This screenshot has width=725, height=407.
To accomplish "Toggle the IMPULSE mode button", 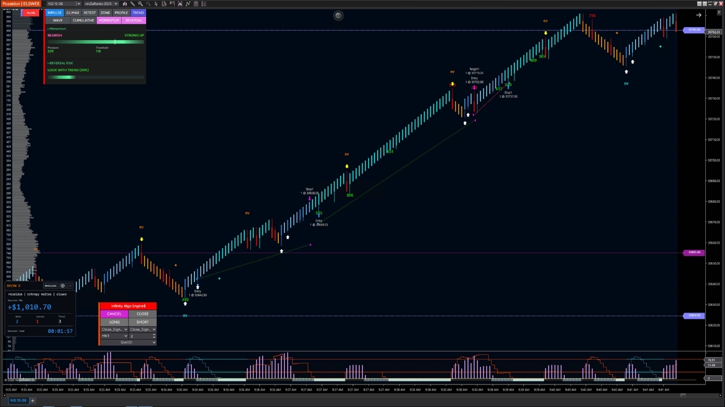I will [54, 12].
